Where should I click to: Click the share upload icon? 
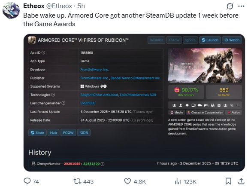point(241,181)
